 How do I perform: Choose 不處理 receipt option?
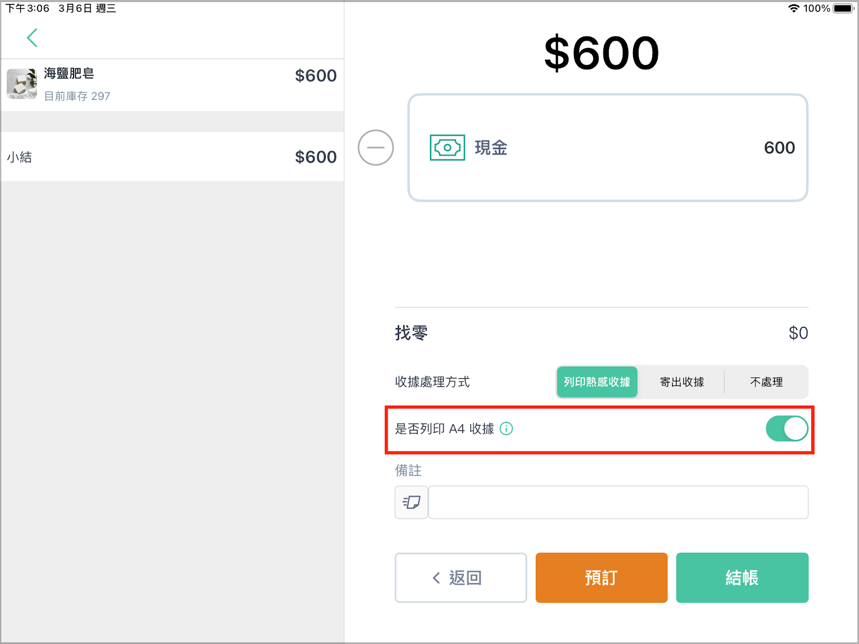click(x=766, y=382)
